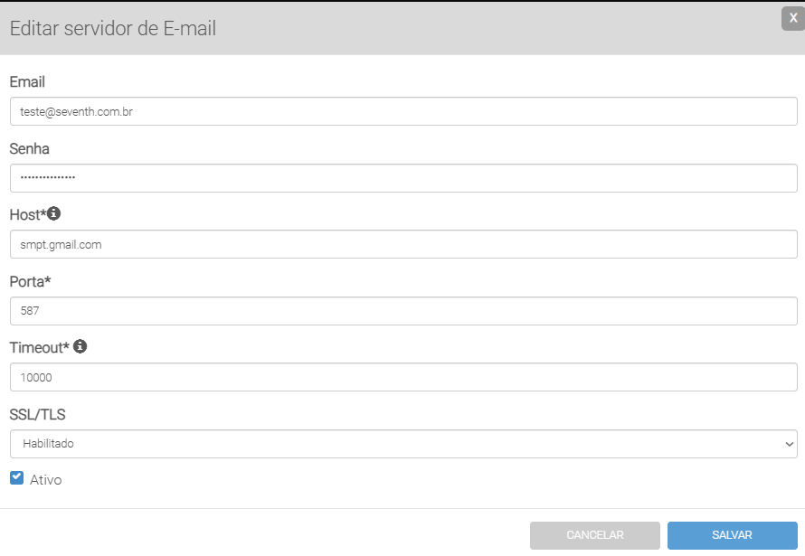Click the info icon next to Timeout
This screenshot has height=556, width=805.
[80, 347]
